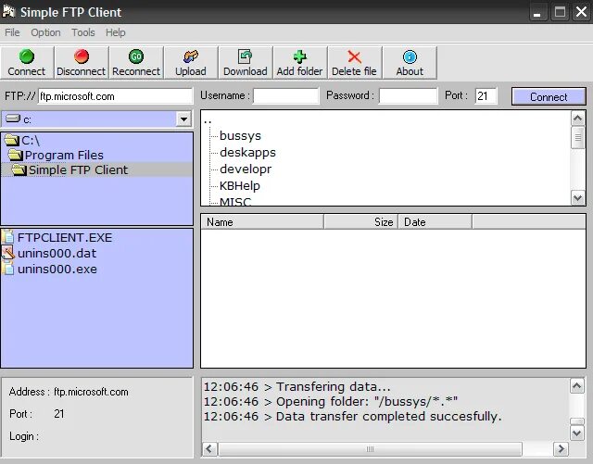Select the MISC remote folder
The image size is (593, 464).
(x=235, y=201)
